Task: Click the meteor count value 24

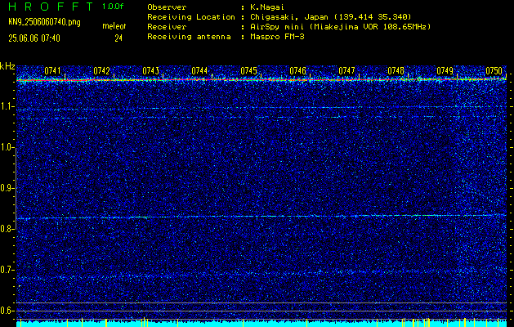Action: pyautogui.click(x=118, y=38)
